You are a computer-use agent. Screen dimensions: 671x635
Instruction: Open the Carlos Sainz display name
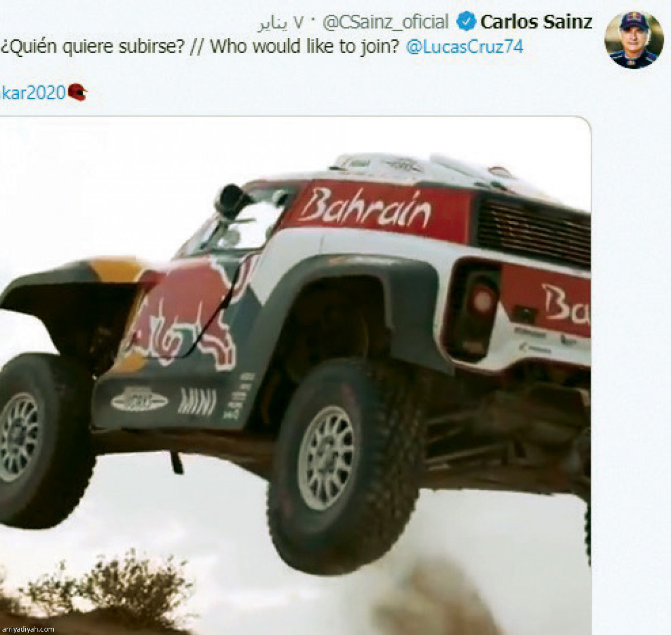point(536,22)
